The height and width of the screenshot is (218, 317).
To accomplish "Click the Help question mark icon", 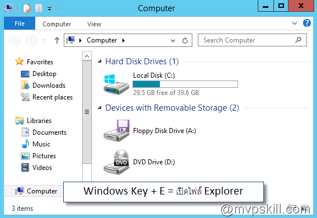I will point(307,23).
